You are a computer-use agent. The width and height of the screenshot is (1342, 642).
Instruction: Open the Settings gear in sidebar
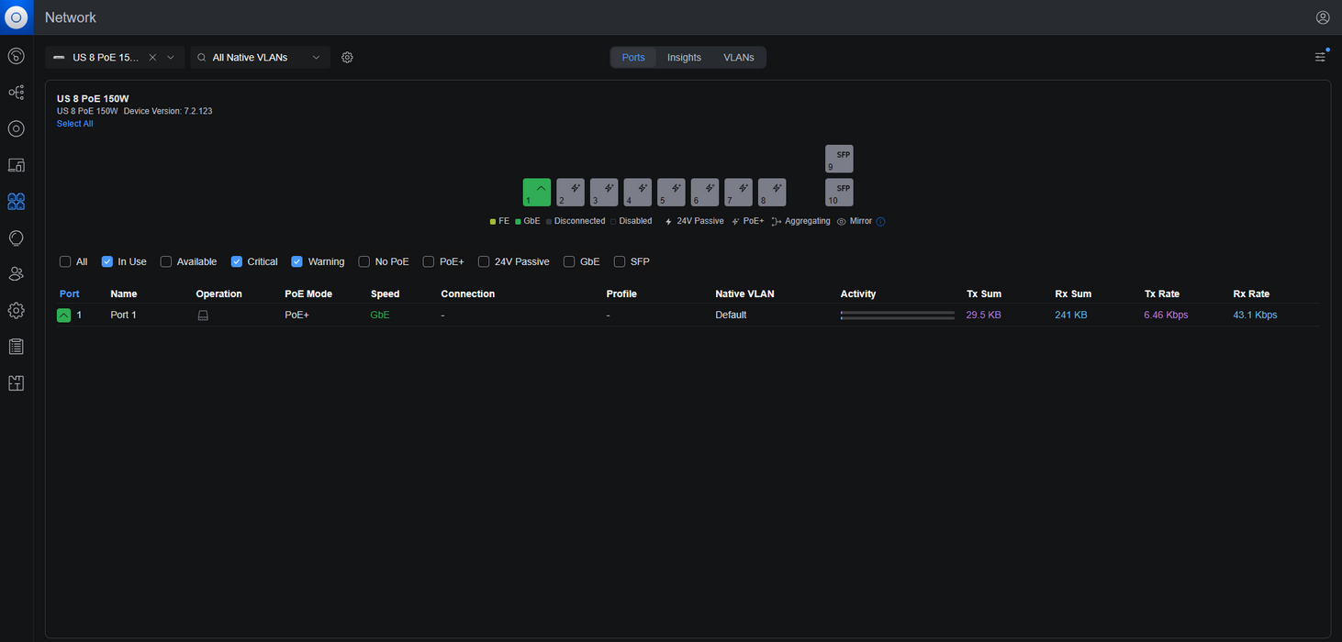(x=17, y=310)
